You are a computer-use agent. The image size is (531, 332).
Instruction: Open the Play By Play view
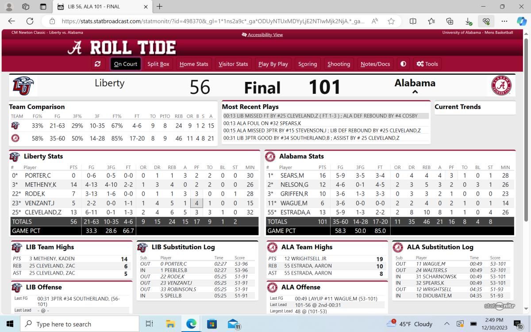[x=273, y=64]
